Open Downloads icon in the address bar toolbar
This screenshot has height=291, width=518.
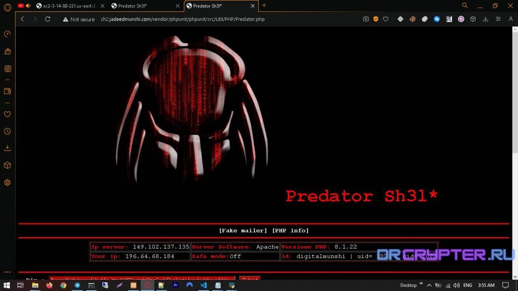pyautogui.click(x=485, y=19)
